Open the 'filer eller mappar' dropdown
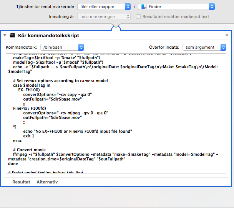Viewport: 234px width, 208px height. pos(104,7)
